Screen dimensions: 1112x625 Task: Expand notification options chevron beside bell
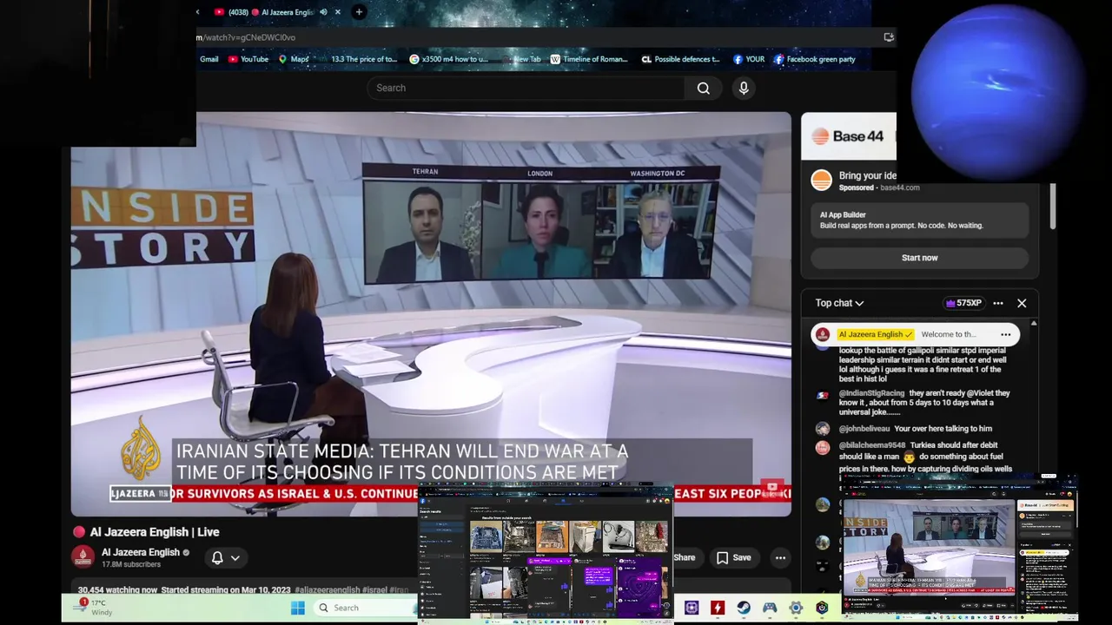tap(235, 558)
